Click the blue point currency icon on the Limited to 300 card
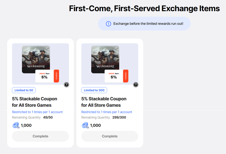Viewport: 226px width, 154px height. [x=85, y=125]
